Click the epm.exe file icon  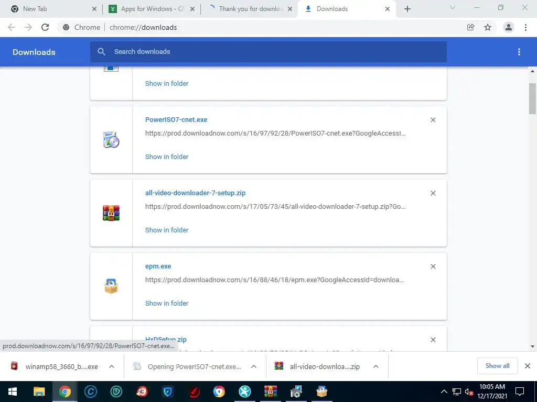111,286
